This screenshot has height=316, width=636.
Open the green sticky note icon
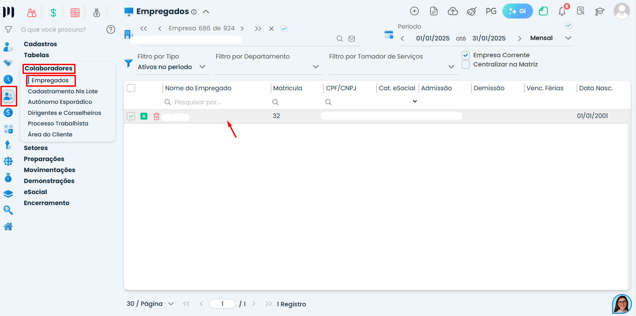(543, 11)
